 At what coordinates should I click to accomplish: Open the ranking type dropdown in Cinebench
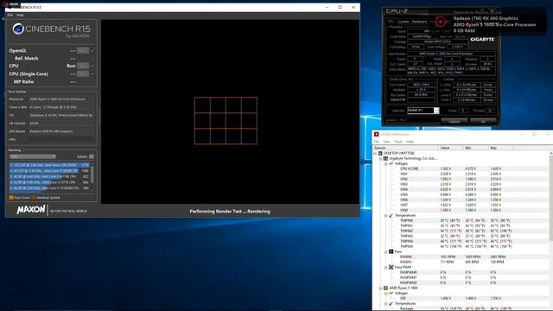click(33, 156)
